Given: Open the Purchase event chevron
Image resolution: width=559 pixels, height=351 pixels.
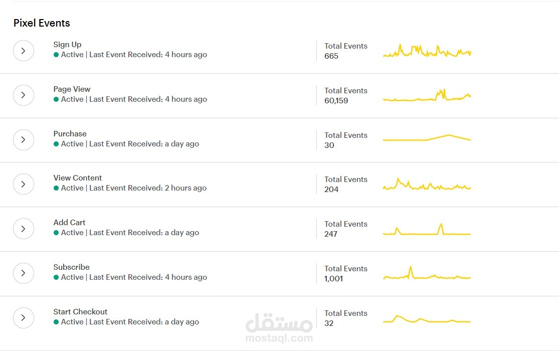Looking at the screenshot, I should point(24,140).
